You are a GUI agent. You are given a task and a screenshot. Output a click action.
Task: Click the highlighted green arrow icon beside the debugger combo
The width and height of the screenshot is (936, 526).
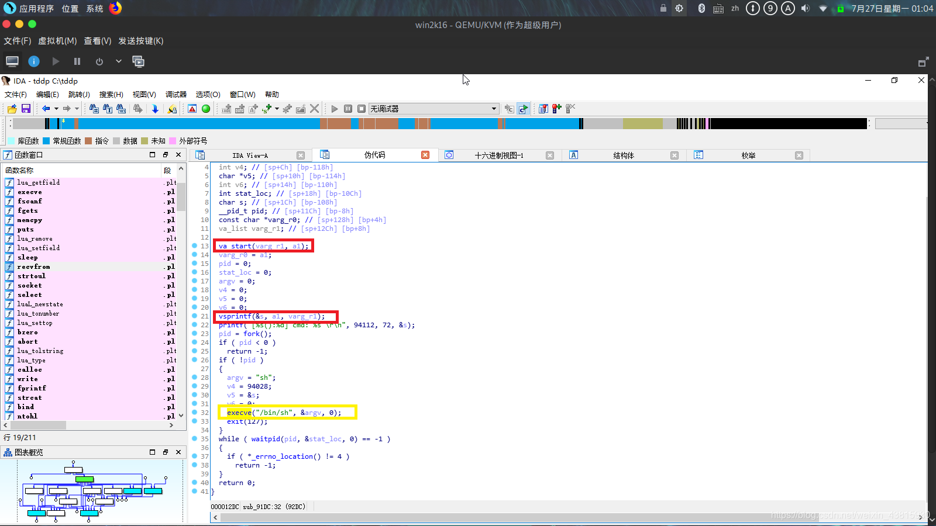523,109
